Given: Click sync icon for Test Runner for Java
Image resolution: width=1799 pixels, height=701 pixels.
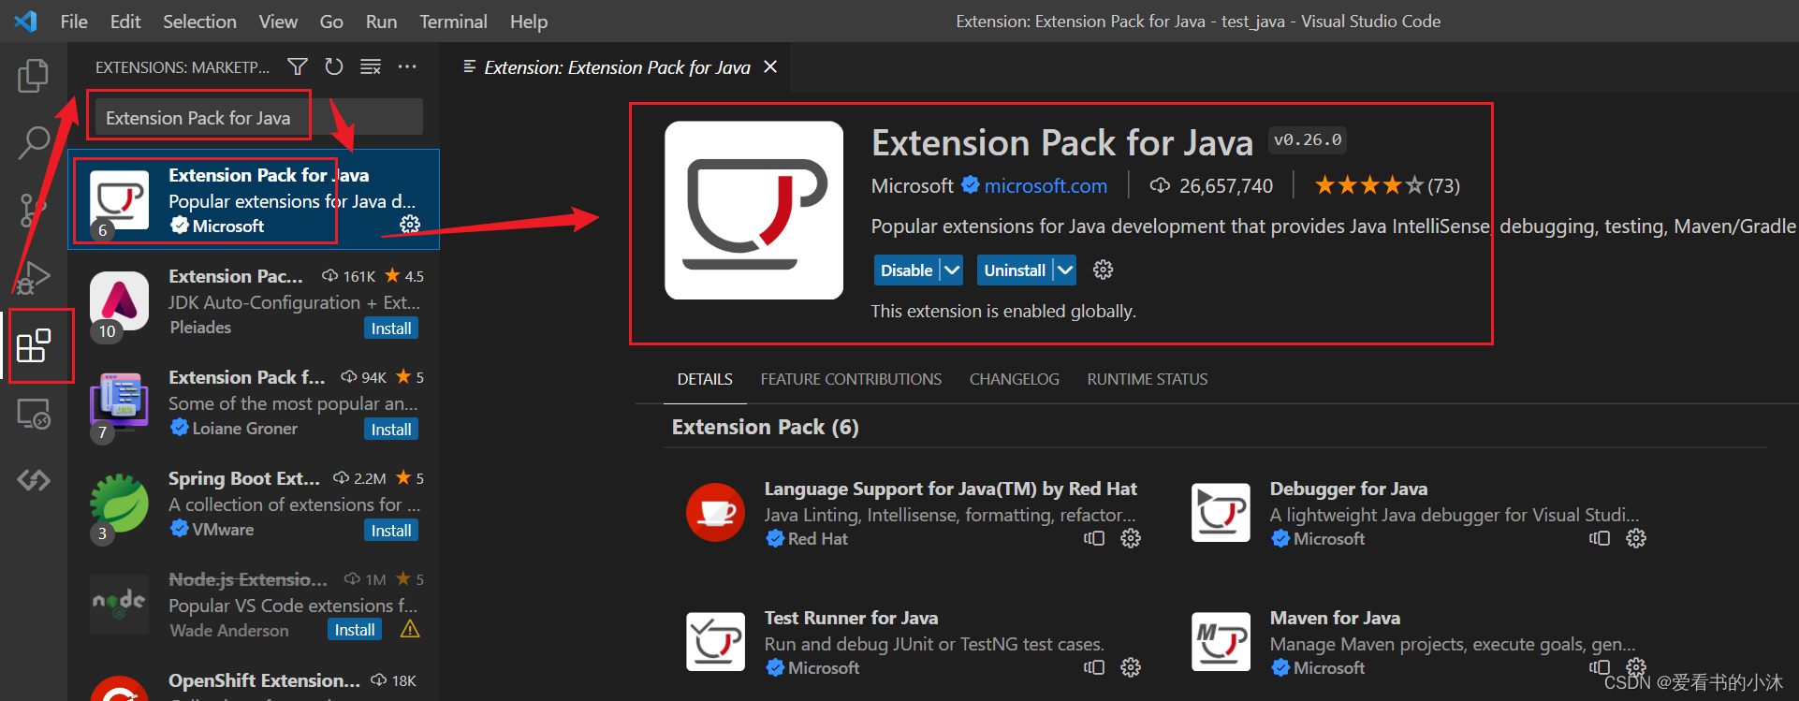Looking at the screenshot, I should (1094, 667).
